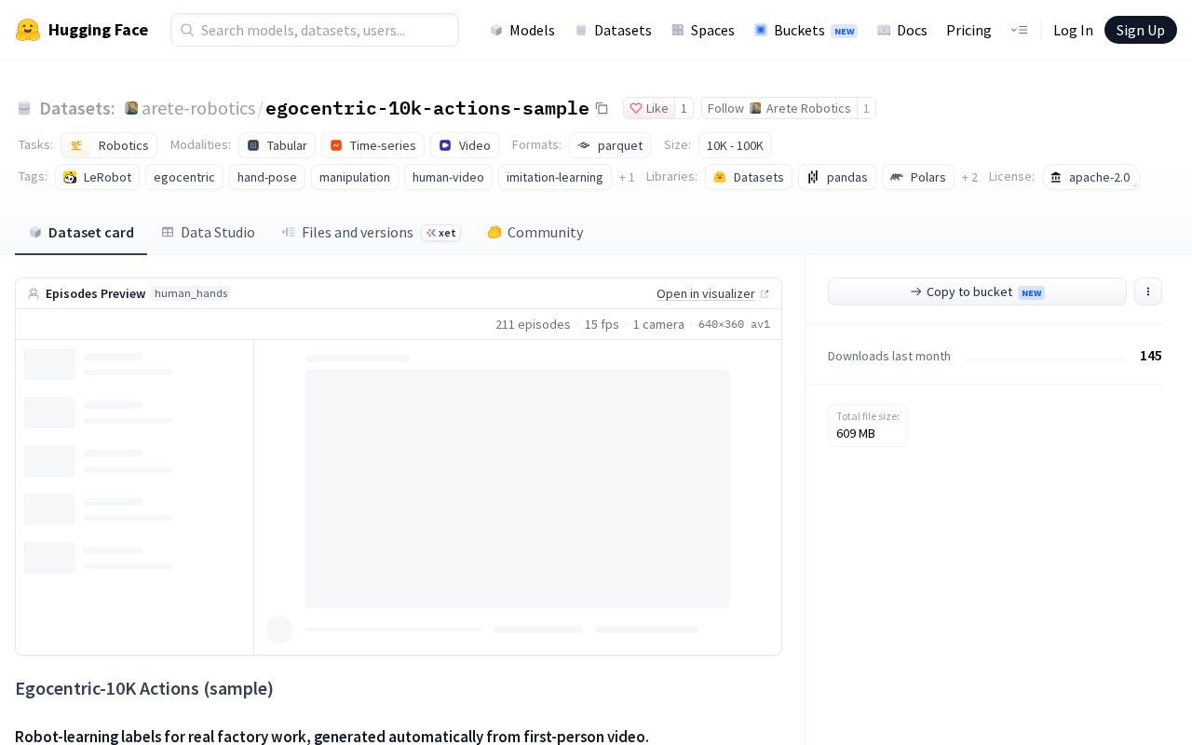Screen dimensions: 1192x745
Task: Filter by Video modality
Action: tap(465, 145)
